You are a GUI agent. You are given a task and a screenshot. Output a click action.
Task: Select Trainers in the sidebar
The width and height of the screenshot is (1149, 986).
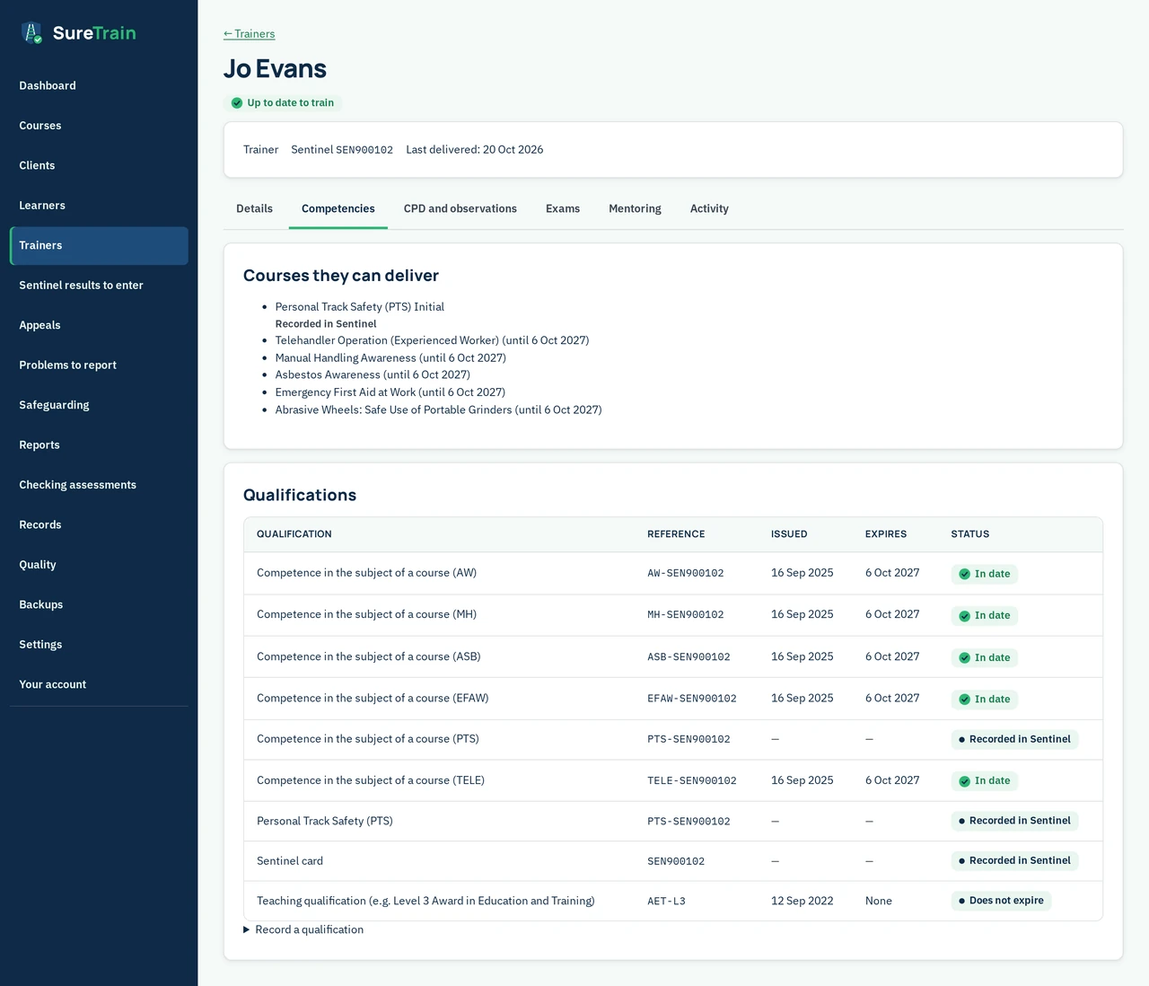click(99, 245)
